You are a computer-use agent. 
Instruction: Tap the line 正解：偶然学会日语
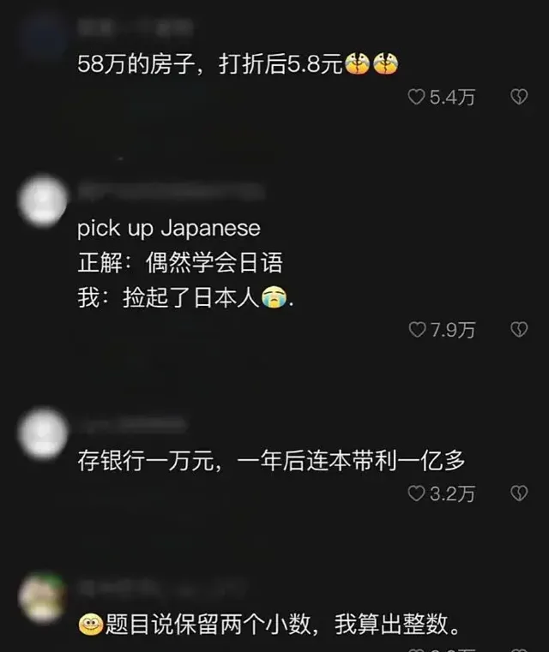click(x=180, y=263)
